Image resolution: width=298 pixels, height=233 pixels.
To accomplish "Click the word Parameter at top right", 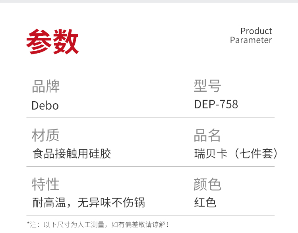I will point(251,40).
